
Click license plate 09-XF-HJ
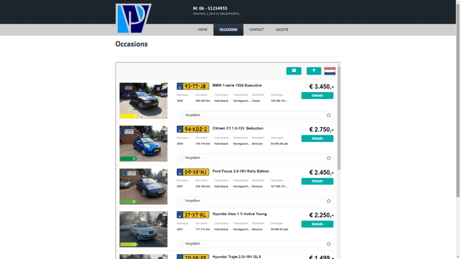click(193, 172)
